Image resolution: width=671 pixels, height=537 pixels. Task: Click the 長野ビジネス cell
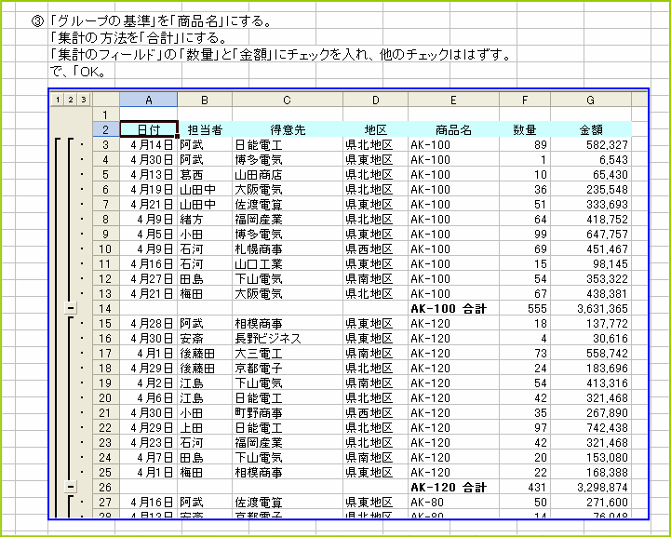pyautogui.click(x=288, y=338)
